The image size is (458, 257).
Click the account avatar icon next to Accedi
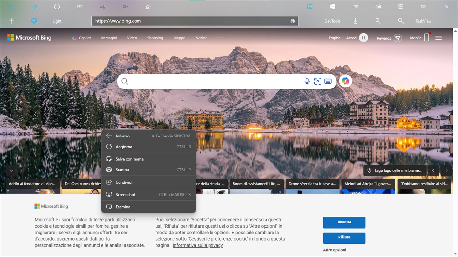363,38
